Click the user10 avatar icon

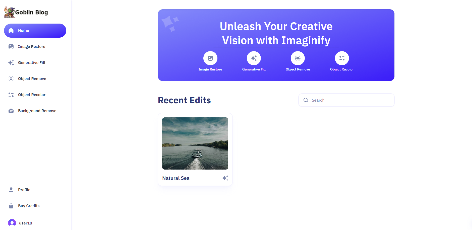(12, 223)
